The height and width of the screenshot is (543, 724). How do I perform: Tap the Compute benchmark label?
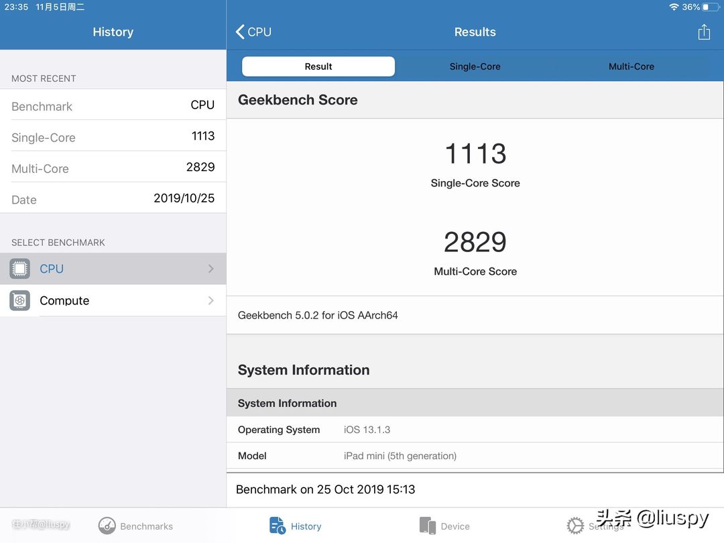click(x=64, y=301)
